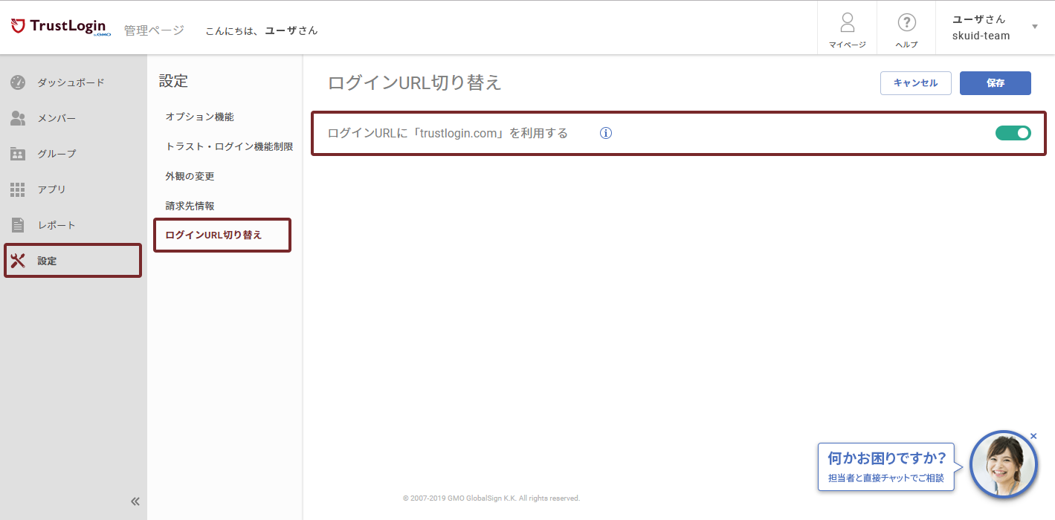This screenshot has width=1055, height=520.
Task: Select 外観の変更 settings item
Action: click(x=190, y=176)
